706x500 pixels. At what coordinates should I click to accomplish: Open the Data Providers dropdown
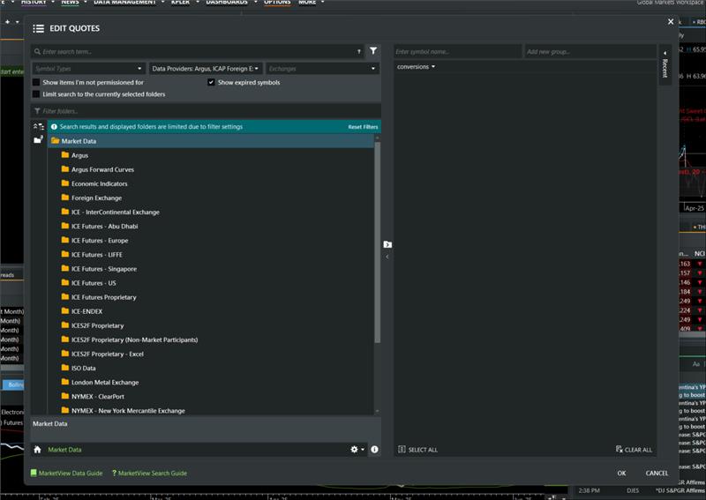click(206, 69)
